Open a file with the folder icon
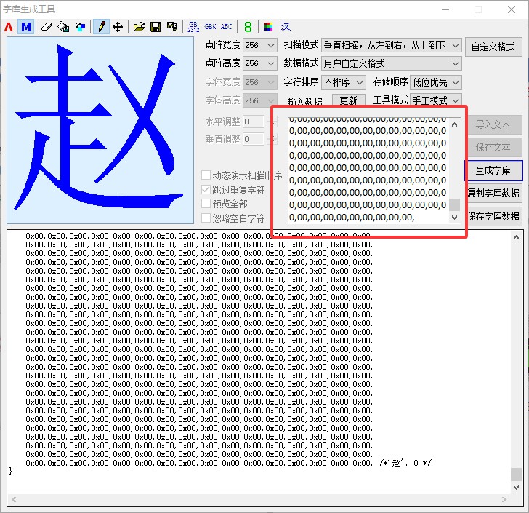Screen dimensions: 529x513 click(139, 27)
